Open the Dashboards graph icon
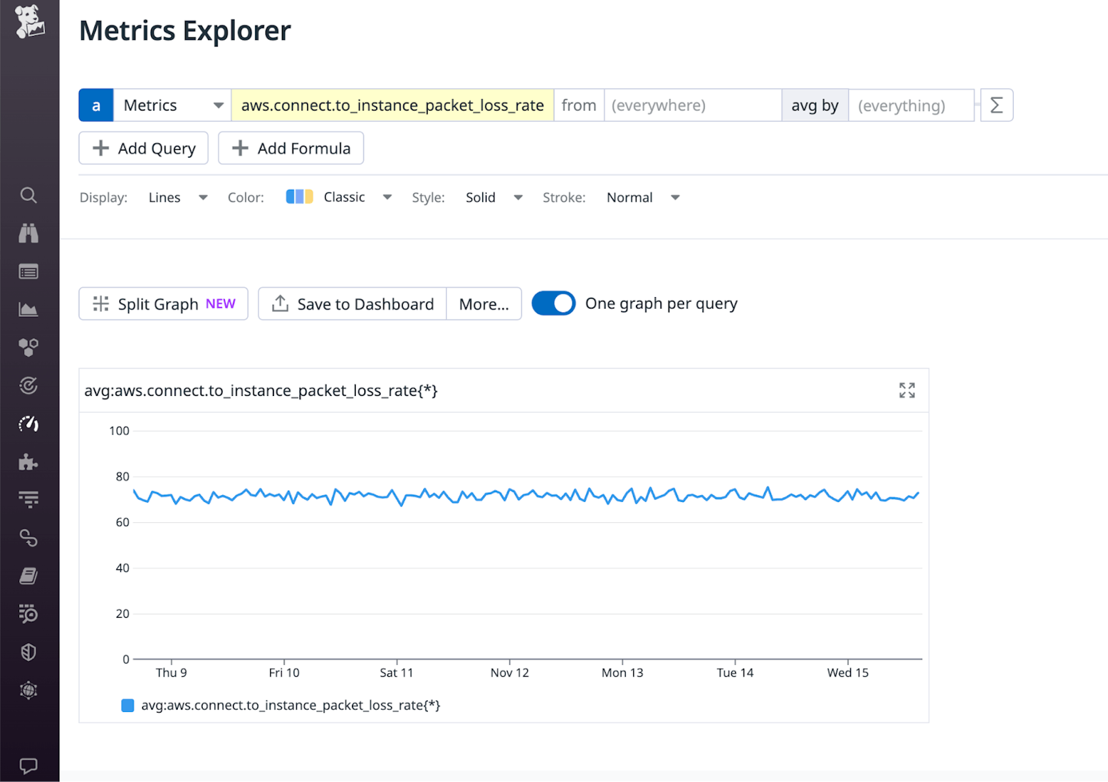1108x782 pixels. (x=29, y=309)
